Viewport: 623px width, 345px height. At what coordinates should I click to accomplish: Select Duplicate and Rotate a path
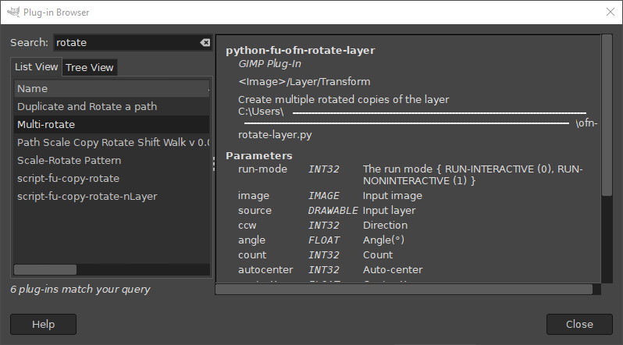click(x=87, y=106)
